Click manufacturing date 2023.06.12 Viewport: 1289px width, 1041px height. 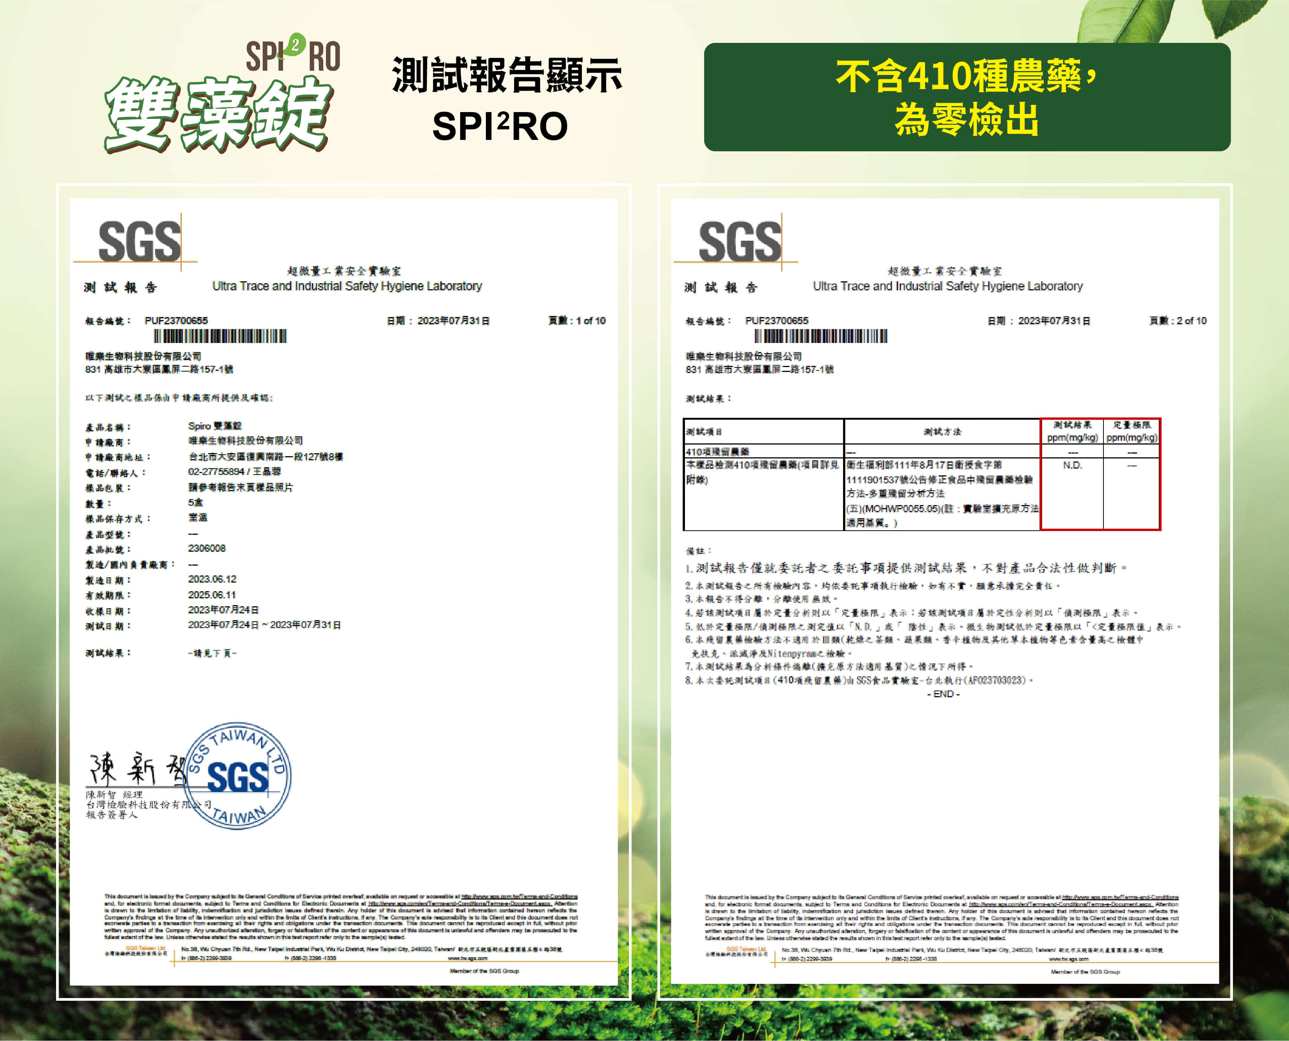[212, 579]
